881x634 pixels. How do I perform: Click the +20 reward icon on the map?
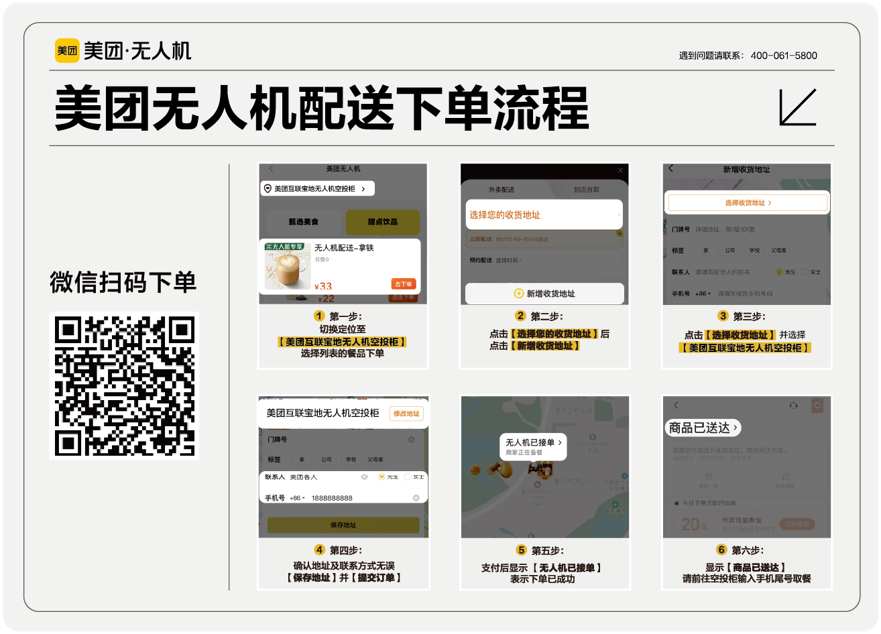click(475, 470)
